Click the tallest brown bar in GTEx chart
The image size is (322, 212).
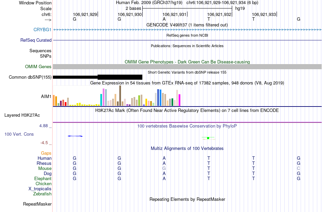click(x=120, y=96)
